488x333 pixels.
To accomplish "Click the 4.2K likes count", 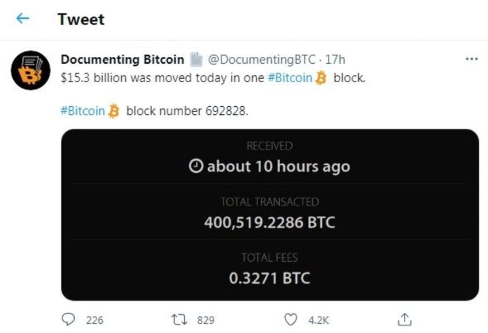I will (319, 320).
